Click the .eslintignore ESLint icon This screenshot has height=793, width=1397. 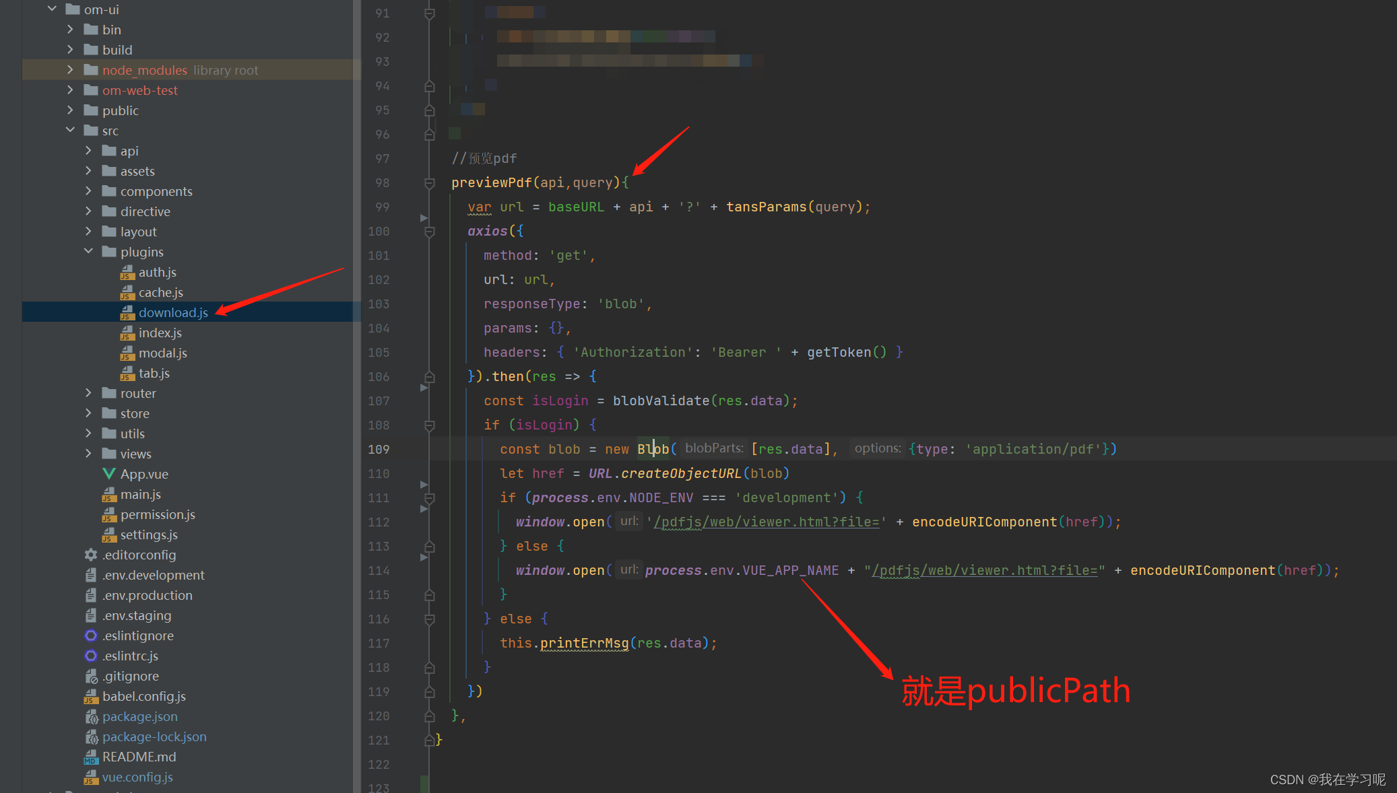91,635
